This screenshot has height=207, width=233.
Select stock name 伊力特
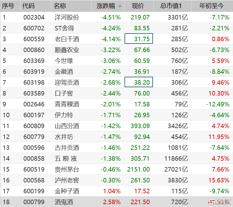(64, 115)
